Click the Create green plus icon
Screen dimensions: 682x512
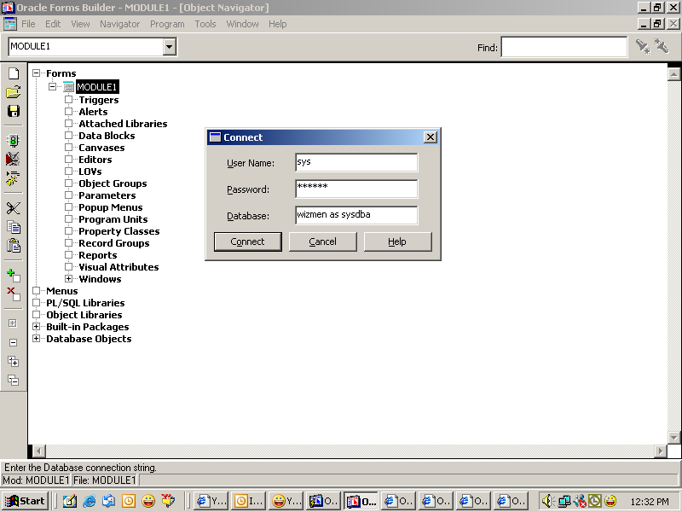pos(14,275)
